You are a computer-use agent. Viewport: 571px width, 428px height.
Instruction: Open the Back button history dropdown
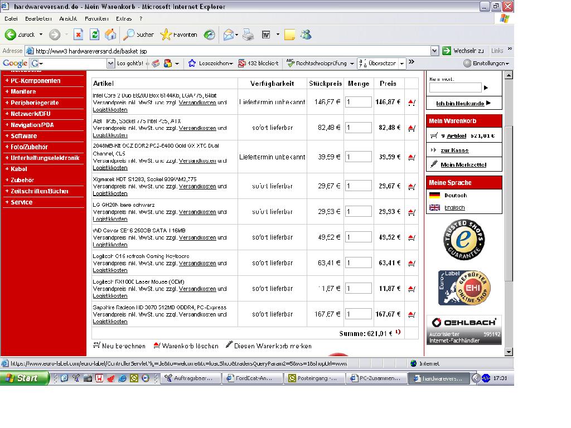click(x=41, y=35)
